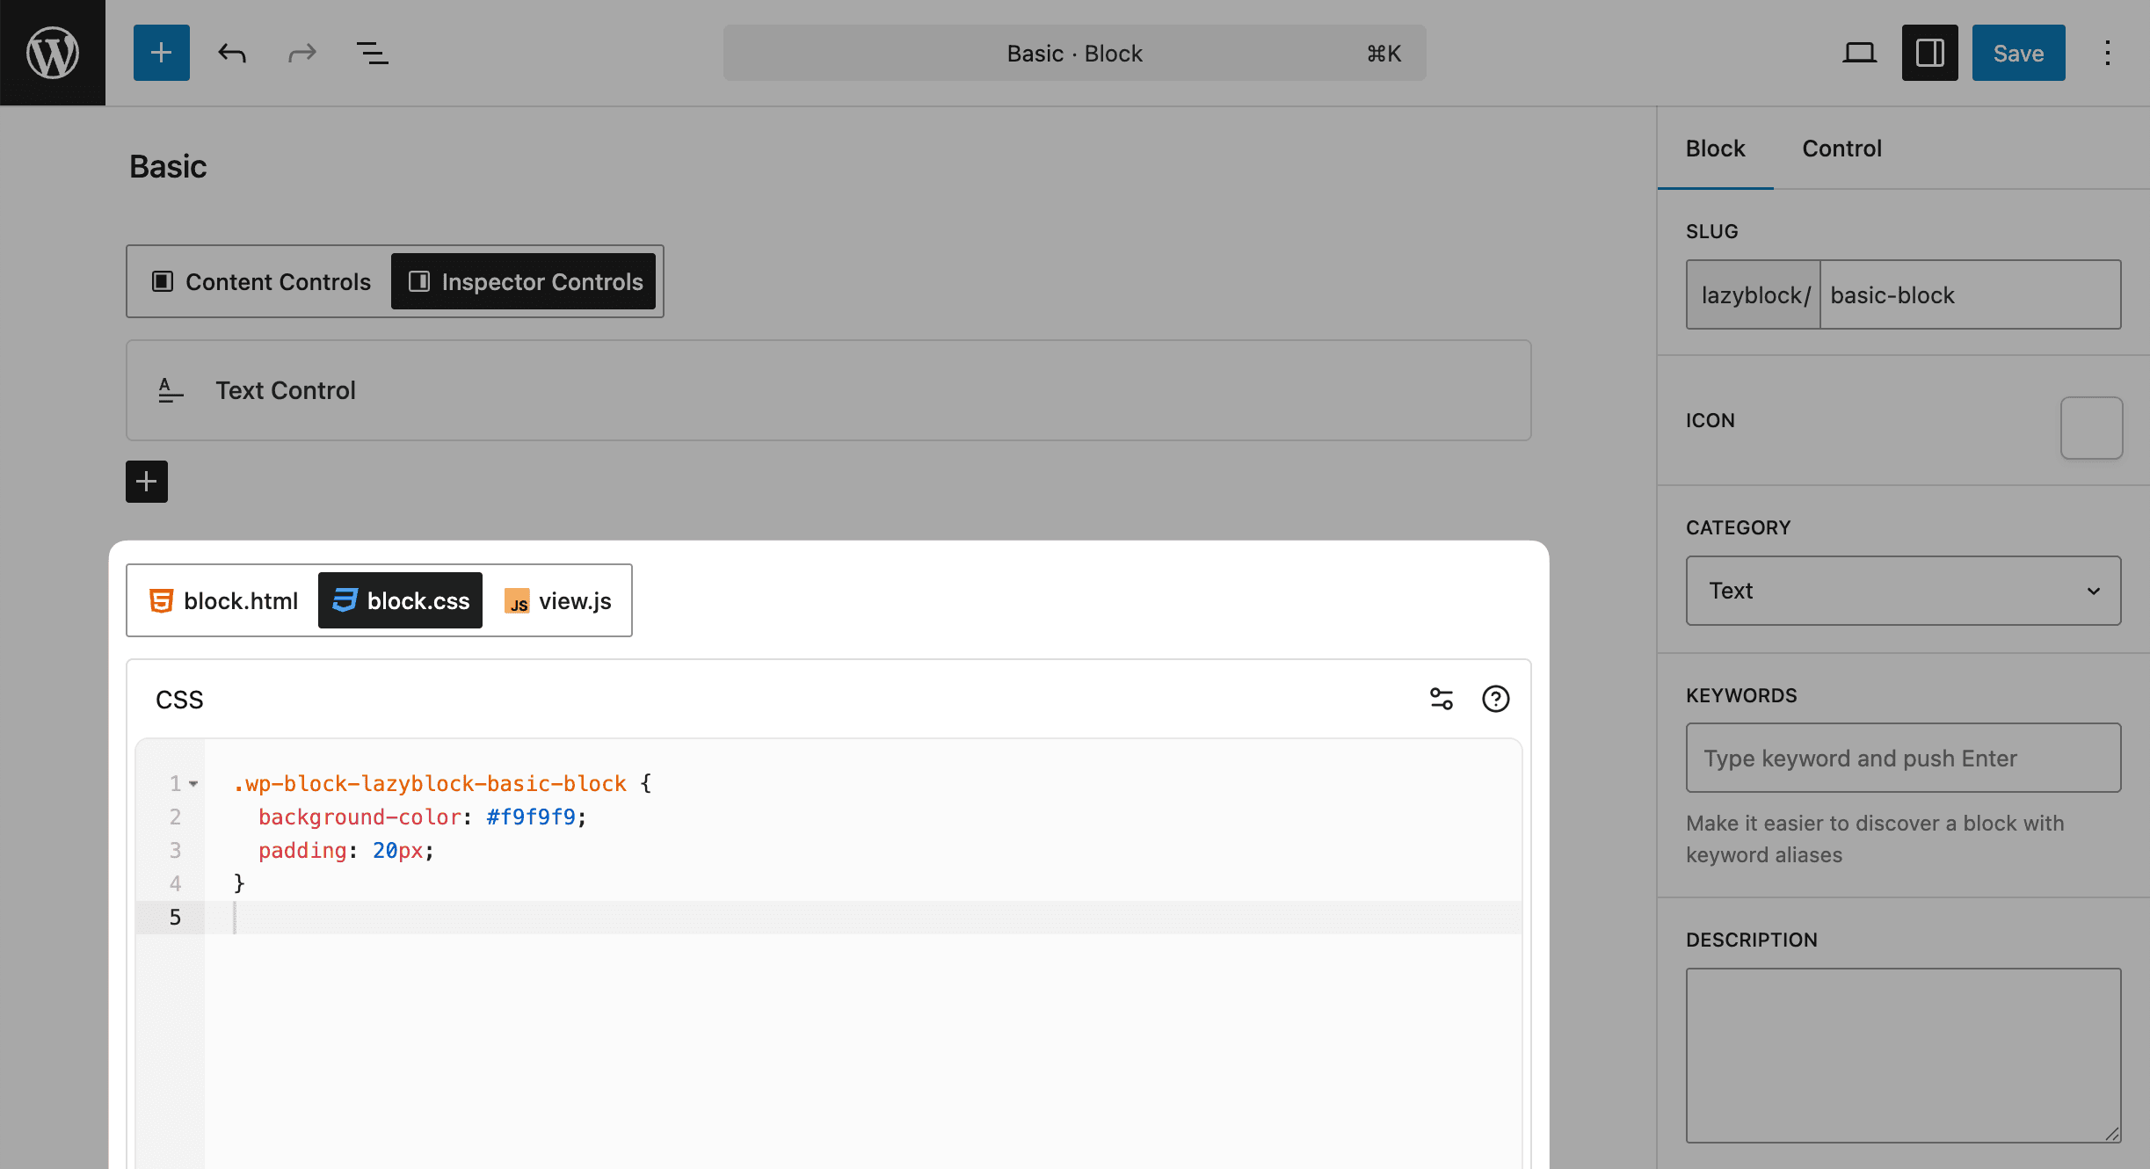The width and height of the screenshot is (2150, 1169).
Task: Click the Undo arrow icon
Action: point(231,52)
